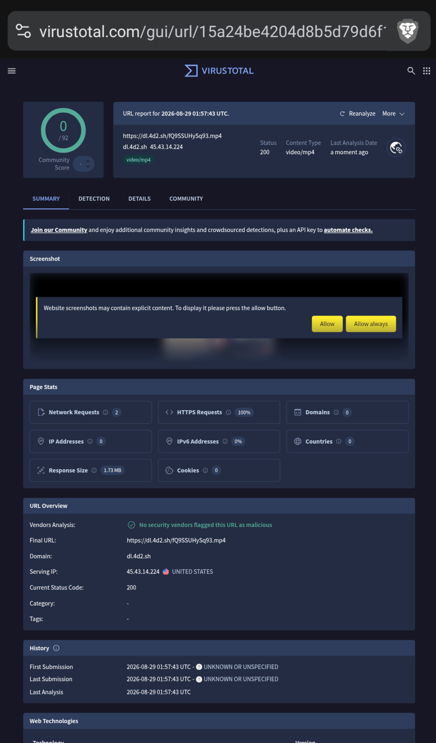The width and height of the screenshot is (436, 743).
Task: Click the Response Size 1.73 MB value
Action: pos(113,470)
